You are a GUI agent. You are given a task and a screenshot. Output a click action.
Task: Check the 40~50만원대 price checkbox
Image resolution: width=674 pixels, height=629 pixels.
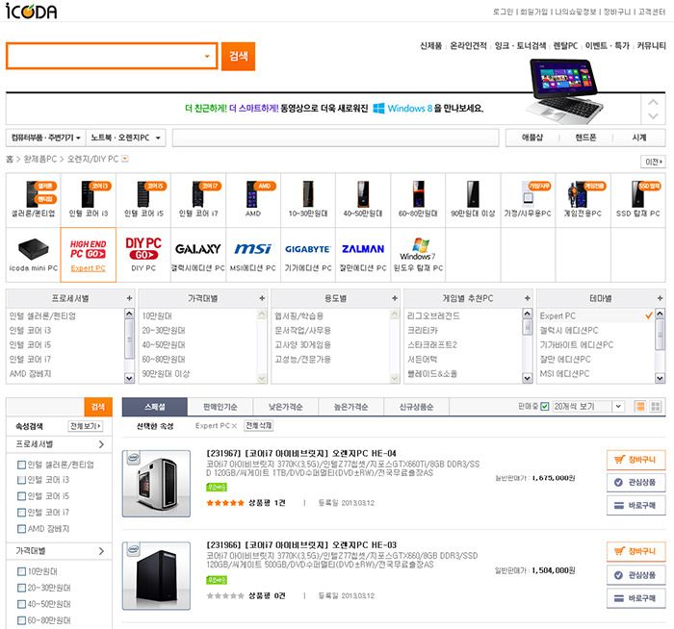21,604
